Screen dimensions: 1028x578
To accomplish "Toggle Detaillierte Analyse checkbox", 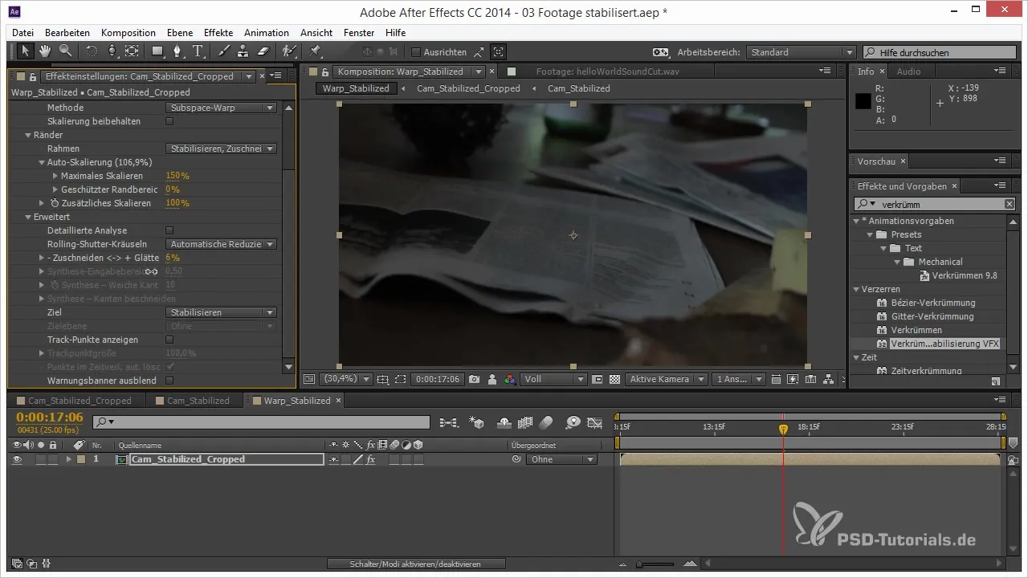I will (169, 230).
